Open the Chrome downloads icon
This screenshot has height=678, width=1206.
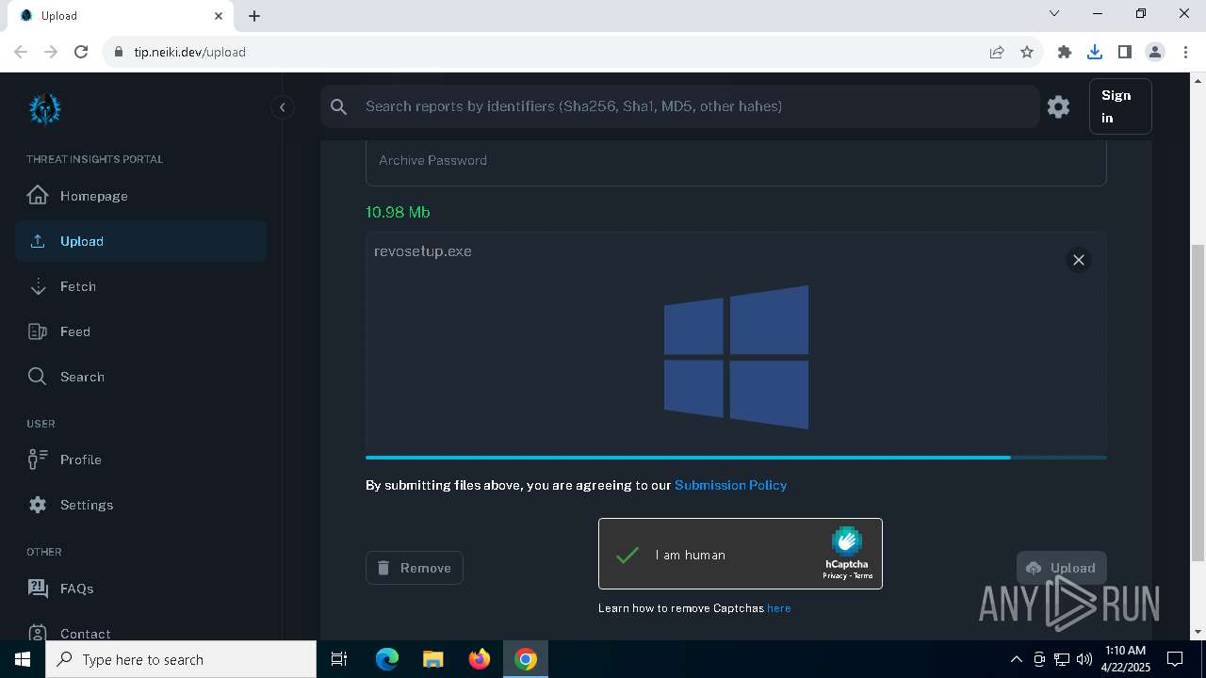(1095, 52)
